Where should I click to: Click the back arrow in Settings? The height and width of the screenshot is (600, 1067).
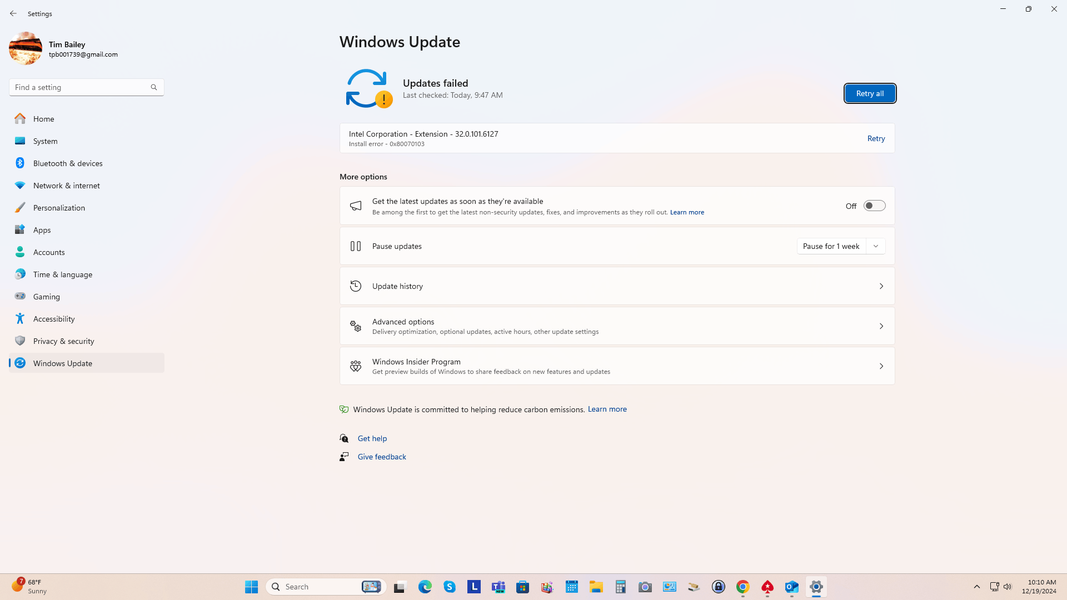point(13,13)
